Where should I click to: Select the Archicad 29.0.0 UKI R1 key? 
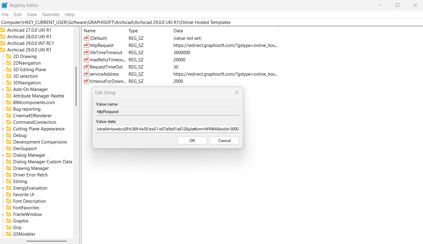click(x=29, y=50)
